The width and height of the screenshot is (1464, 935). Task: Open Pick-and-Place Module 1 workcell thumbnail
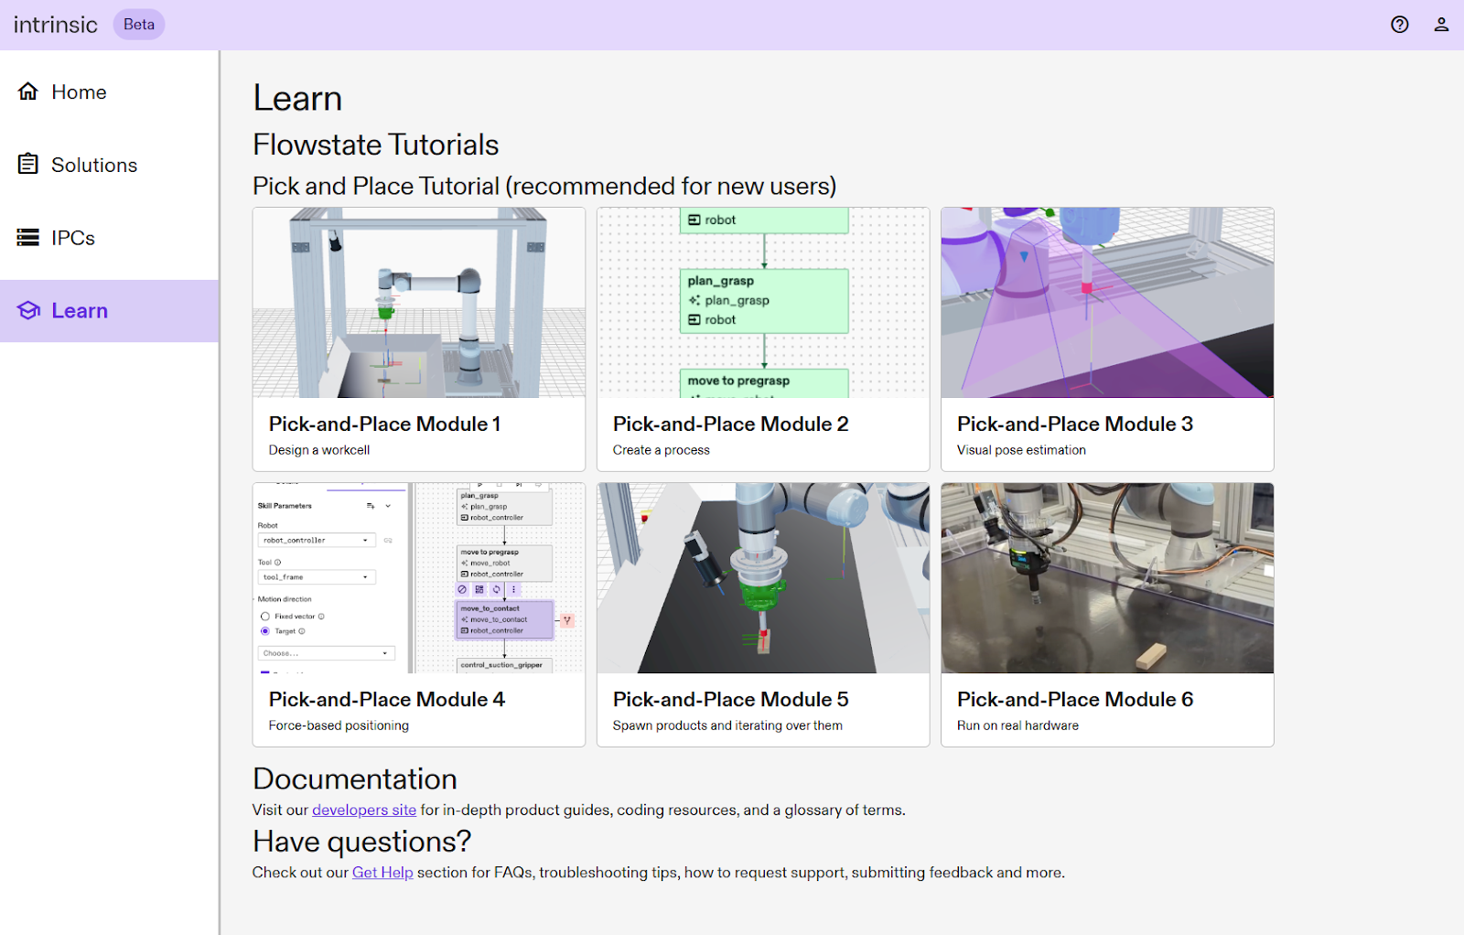pos(419,303)
